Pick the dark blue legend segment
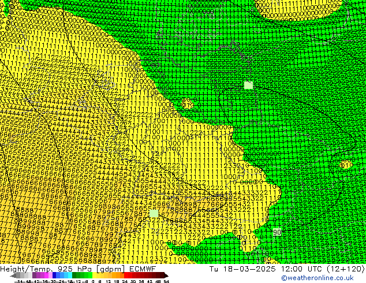The height and width of the screenshot is (283, 366). (x=54, y=275)
